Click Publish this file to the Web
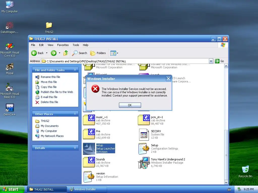This screenshot has height=193, width=258. point(57,92)
